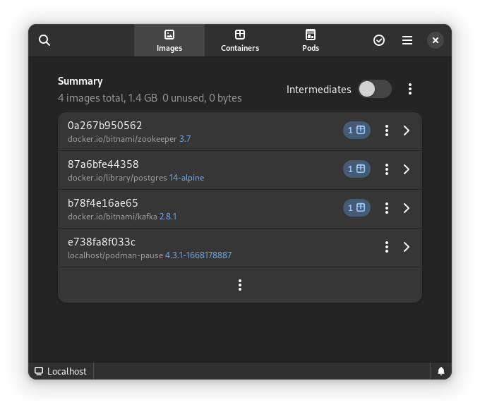Open the actions overview checkmark icon

(x=379, y=40)
